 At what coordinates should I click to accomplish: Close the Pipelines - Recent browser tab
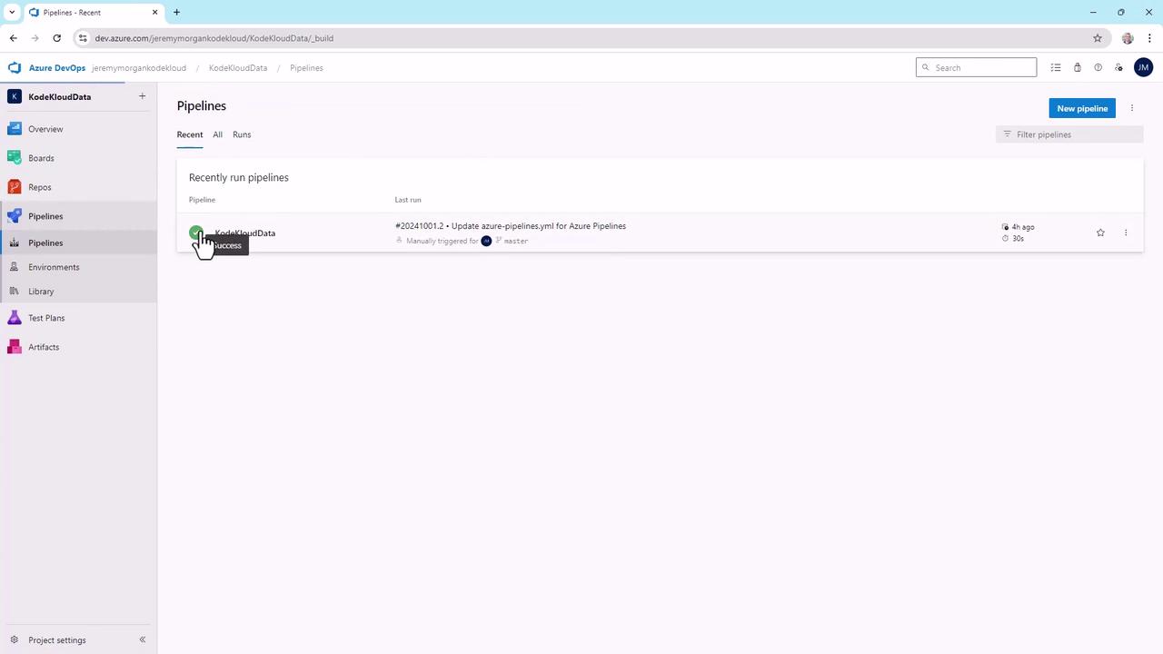tap(155, 12)
